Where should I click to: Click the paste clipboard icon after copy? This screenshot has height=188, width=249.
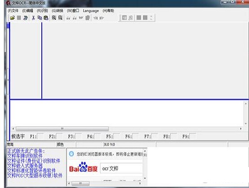point(46,17)
